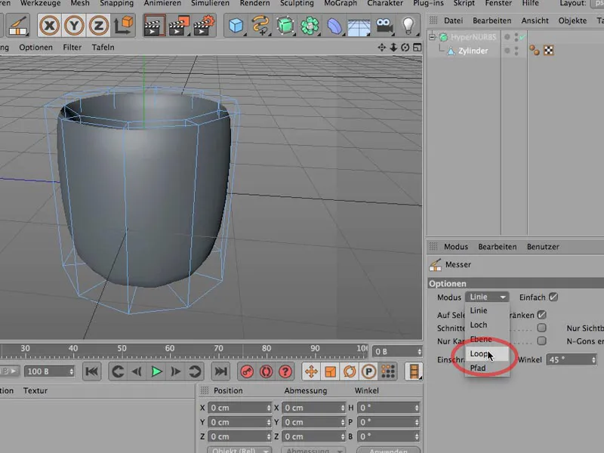Toggle Y axis lock
Screen dimensions: 604x453
coord(74,26)
